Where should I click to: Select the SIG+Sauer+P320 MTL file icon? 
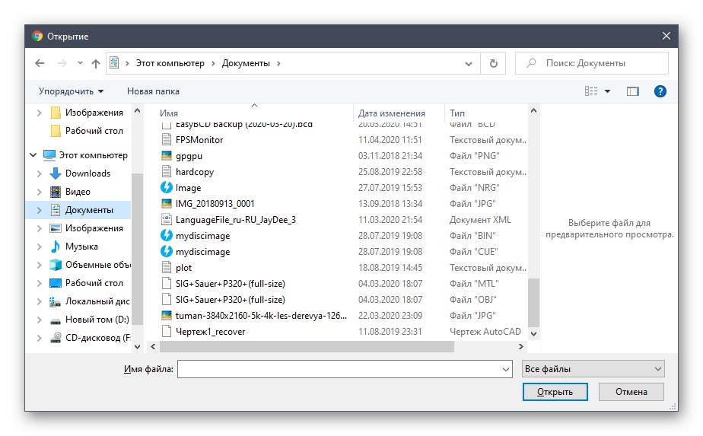(167, 284)
